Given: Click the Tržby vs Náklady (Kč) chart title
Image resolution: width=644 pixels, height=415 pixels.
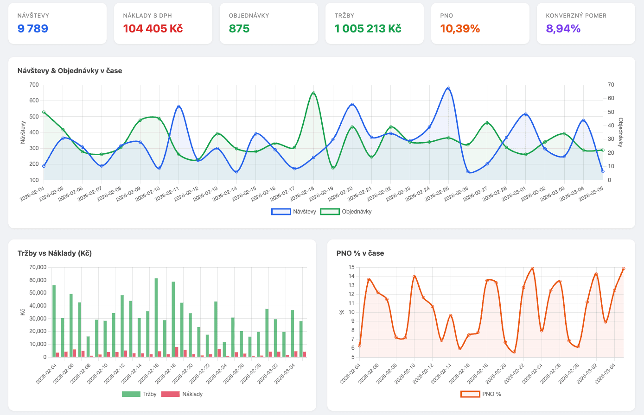Looking at the screenshot, I should [x=55, y=253].
